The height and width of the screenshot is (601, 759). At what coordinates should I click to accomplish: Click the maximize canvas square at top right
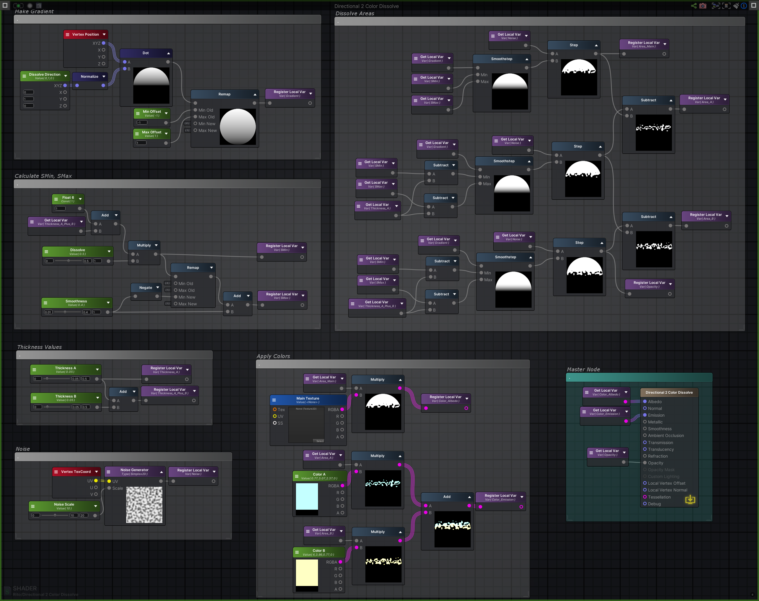[754, 5]
